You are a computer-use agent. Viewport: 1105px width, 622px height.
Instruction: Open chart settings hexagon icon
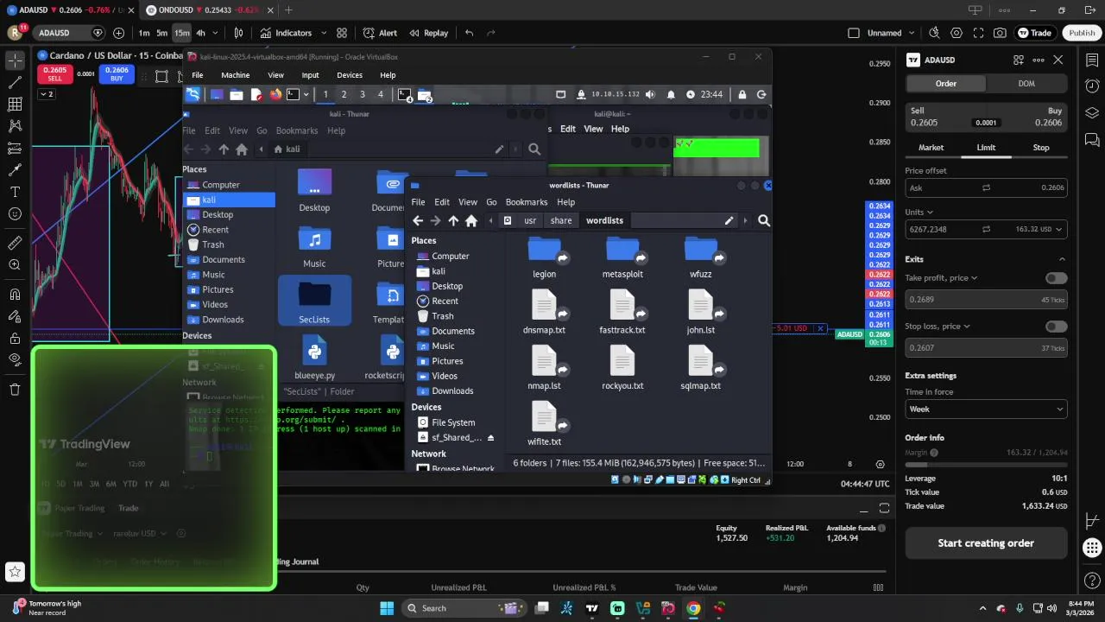point(957,33)
